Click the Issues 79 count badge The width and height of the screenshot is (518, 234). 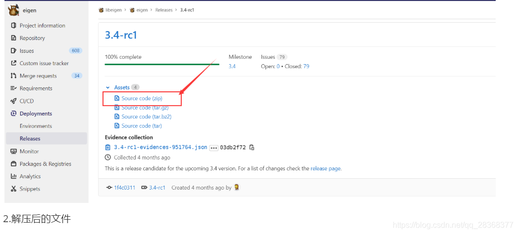(x=282, y=57)
